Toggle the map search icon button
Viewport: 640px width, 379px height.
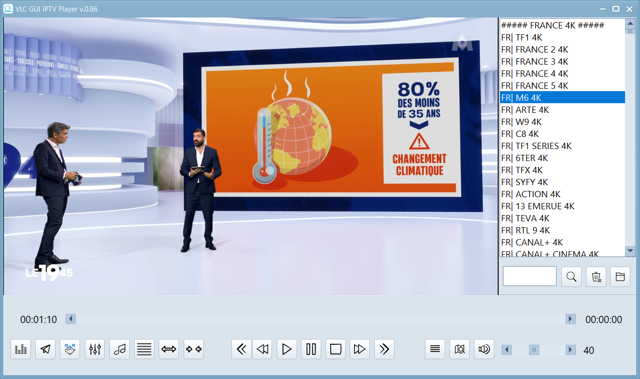[460, 349]
